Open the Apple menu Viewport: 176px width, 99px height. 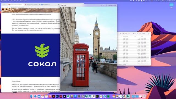pos(2,1)
